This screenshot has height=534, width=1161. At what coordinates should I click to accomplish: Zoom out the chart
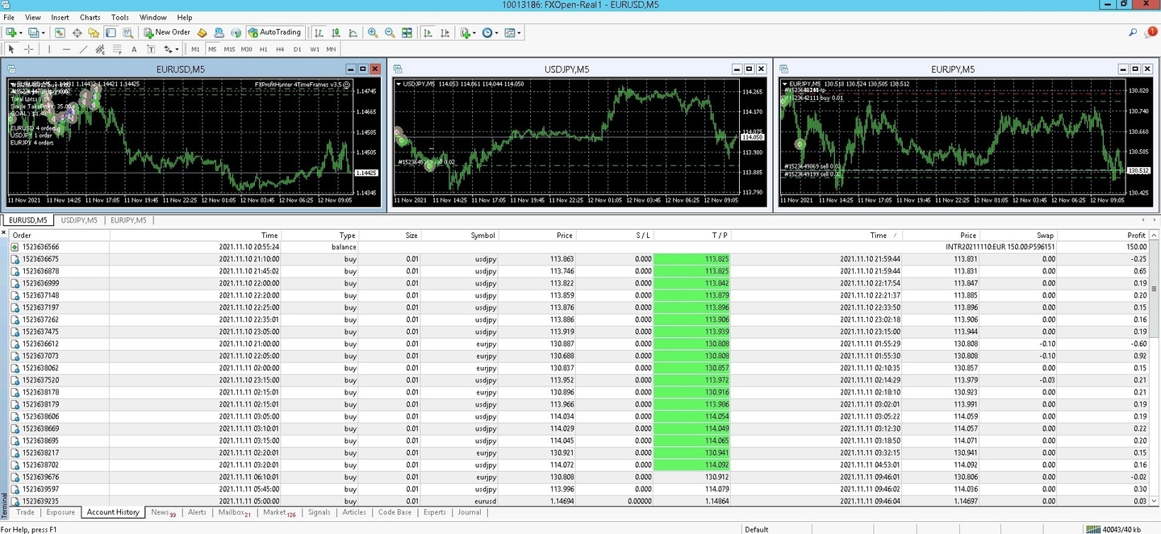click(x=390, y=32)
